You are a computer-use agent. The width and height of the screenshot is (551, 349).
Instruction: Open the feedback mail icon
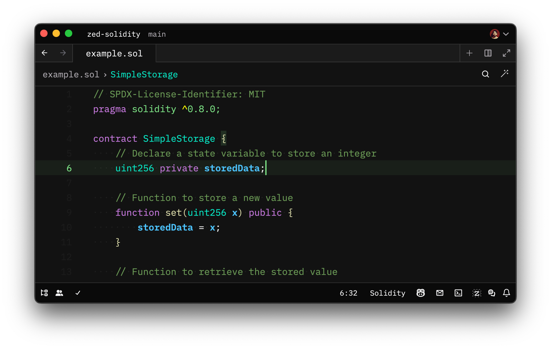click(440, 293)
